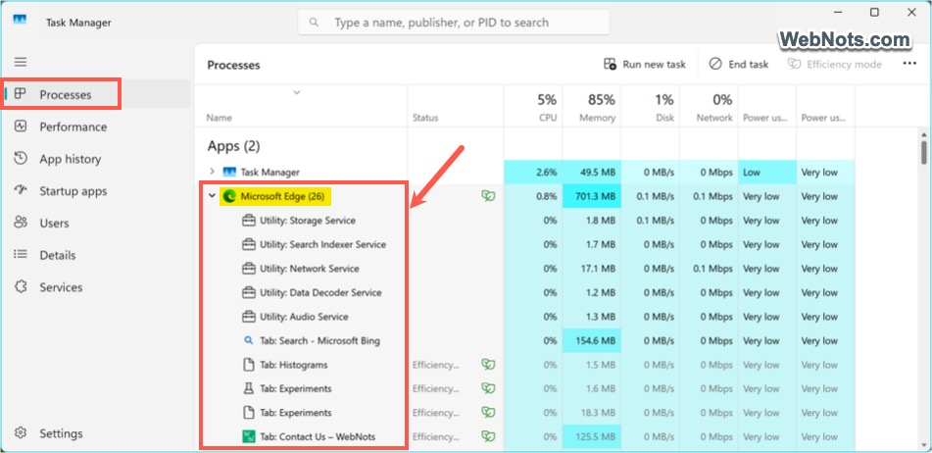
Task: Collapse the Microsoft Edge process group
Action: (213, 196)
